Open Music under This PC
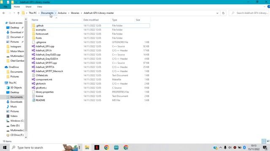The height and width of the screenshot is (151, 270). tap(13, 107)
